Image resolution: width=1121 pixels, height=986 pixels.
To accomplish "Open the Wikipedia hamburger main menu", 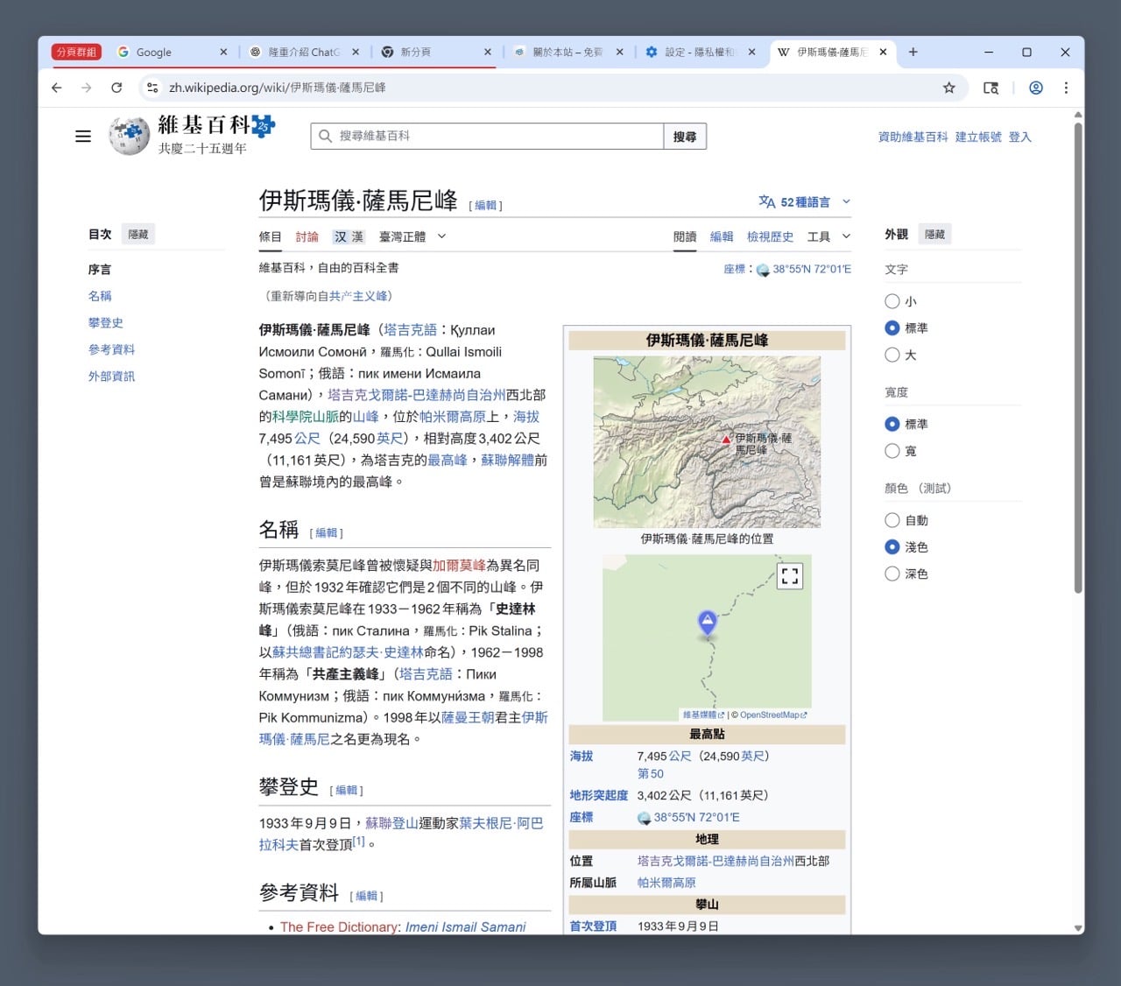I will 83,136.
